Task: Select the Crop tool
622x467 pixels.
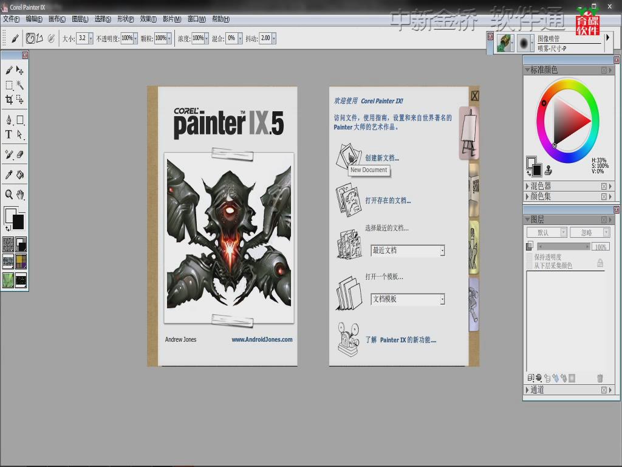Action: point(9,99)
